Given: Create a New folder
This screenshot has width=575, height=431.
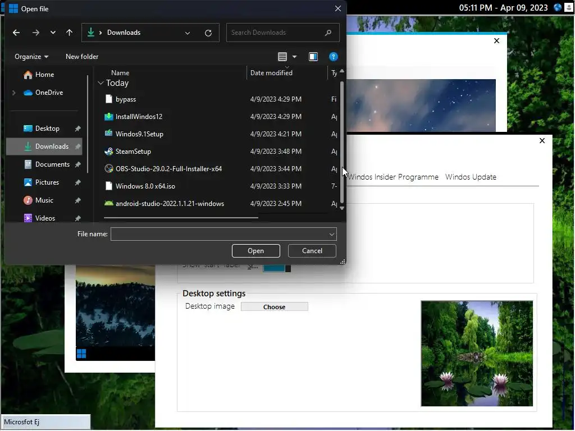Looking at the screenshot, I should [x=82, y=57].
